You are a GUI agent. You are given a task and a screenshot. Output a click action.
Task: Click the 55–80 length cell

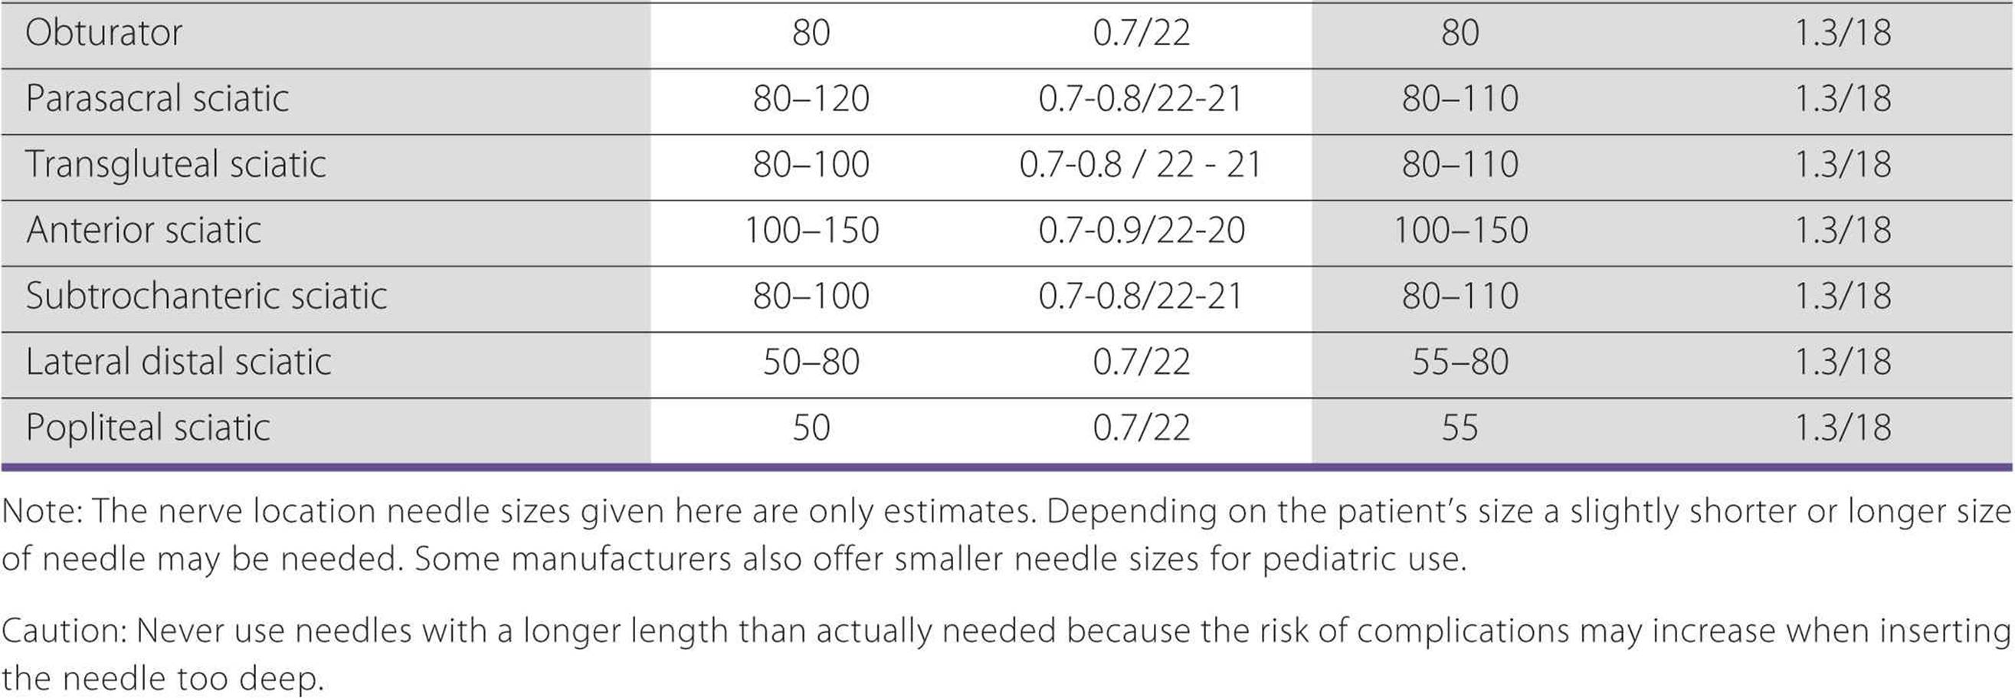tap(1460, 362)
